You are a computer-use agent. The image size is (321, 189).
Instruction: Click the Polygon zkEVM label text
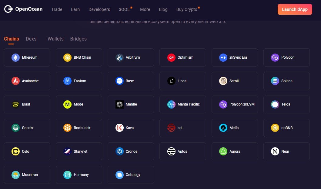(242, 104)
